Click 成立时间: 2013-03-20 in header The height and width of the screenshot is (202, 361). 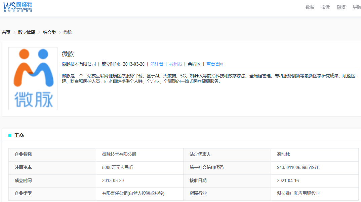(123, 64)
